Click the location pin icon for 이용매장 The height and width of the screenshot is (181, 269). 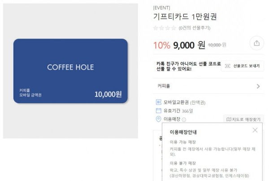pos(158,119)
